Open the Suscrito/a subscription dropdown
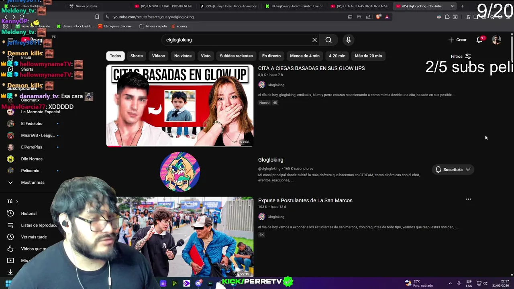The image size is (514, 289). coord(453,169)
